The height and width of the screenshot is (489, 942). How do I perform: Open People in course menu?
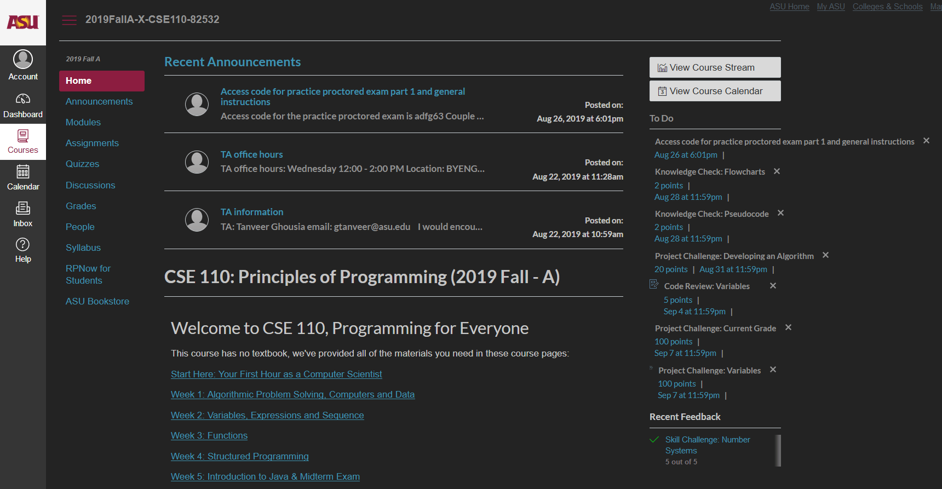coord(80,227)
